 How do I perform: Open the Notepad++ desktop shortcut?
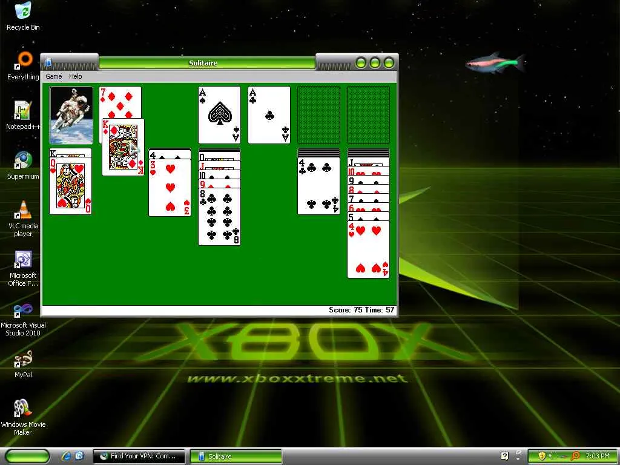pos(23,116)
